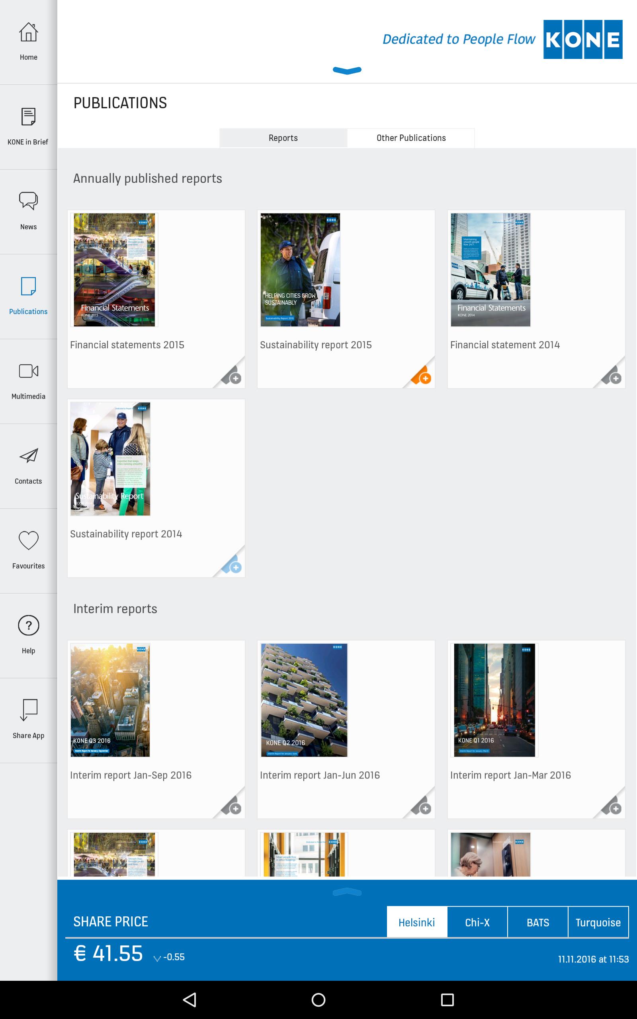Select Chi-X exchange tab
The width and height of the screenshot is (637, 1019).
477,922
